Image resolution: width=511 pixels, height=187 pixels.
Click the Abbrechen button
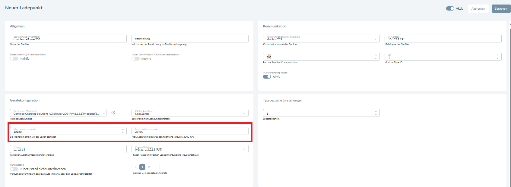[x=478, y=8]
